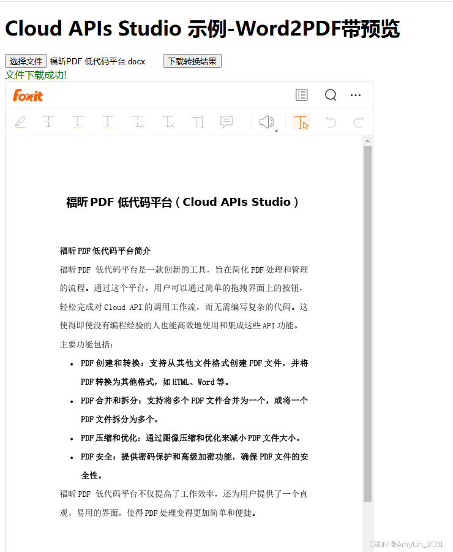Undo the last annotation action
The image size is (453, 552).
tap(331, 122)
